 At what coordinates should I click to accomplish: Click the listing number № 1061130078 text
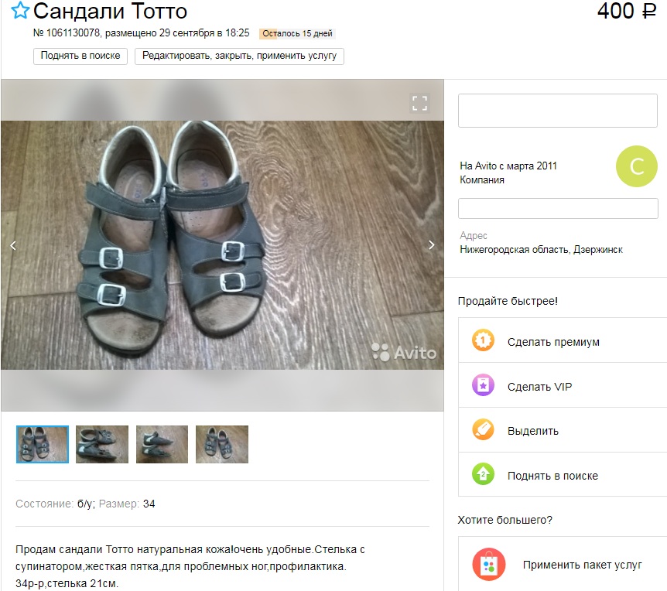[x=67, y=32]
